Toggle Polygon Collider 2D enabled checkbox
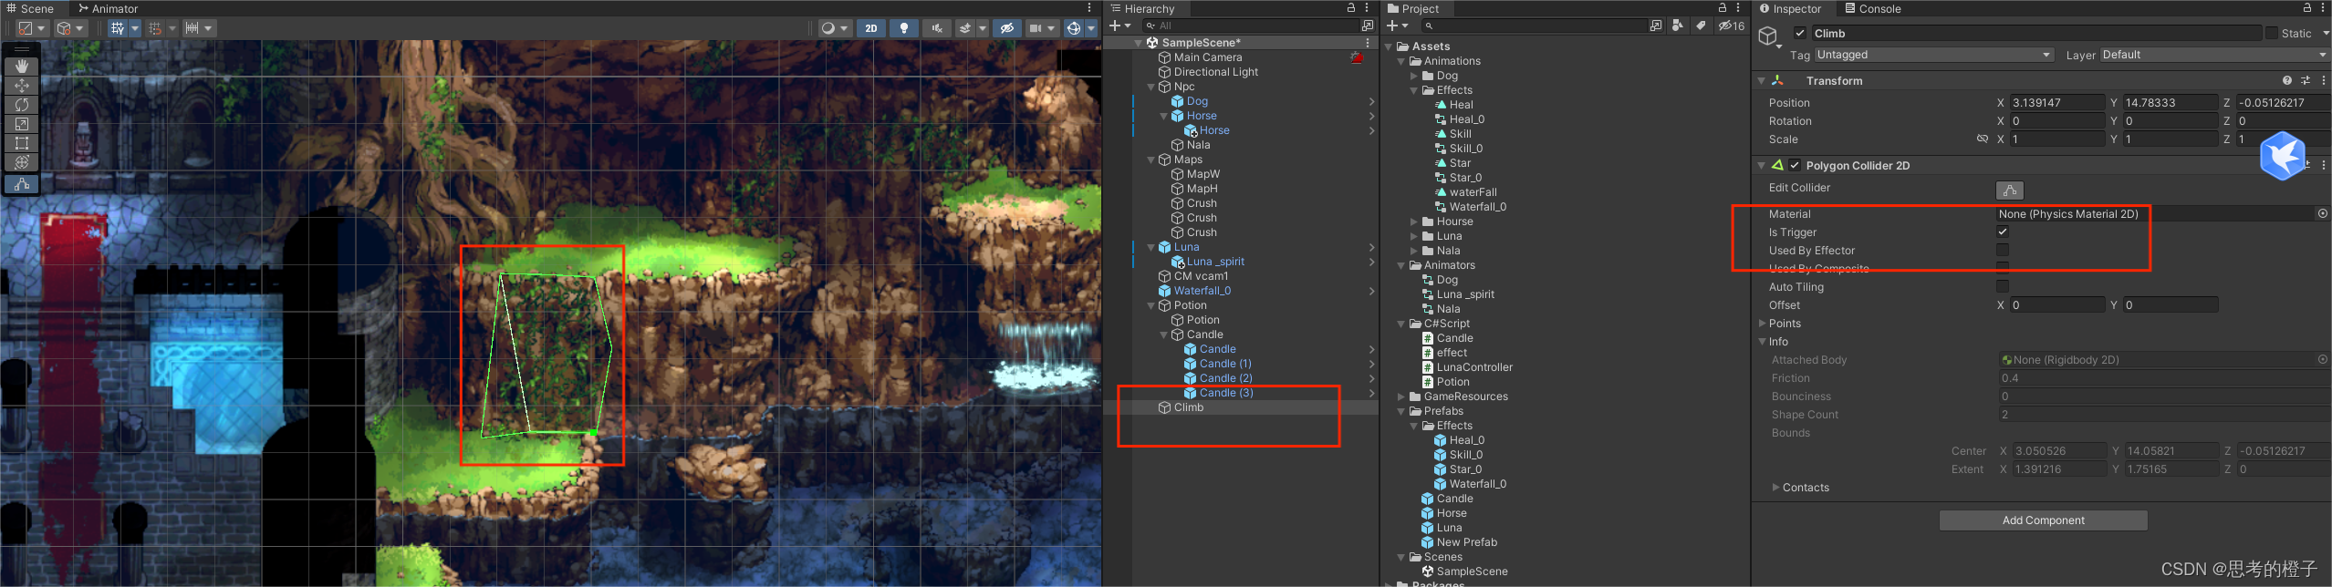 (x=1795, y=166)
